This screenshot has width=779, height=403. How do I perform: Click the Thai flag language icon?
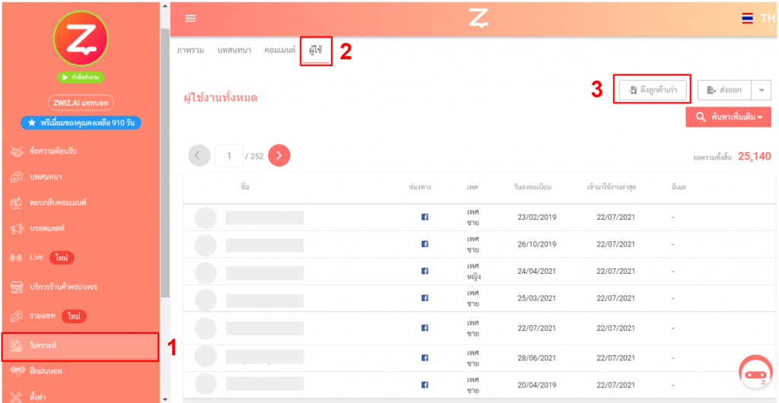tap(747, 18)
